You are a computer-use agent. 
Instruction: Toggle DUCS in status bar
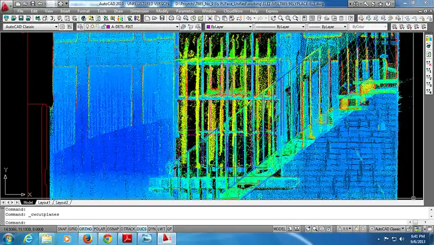coord(142,229)
